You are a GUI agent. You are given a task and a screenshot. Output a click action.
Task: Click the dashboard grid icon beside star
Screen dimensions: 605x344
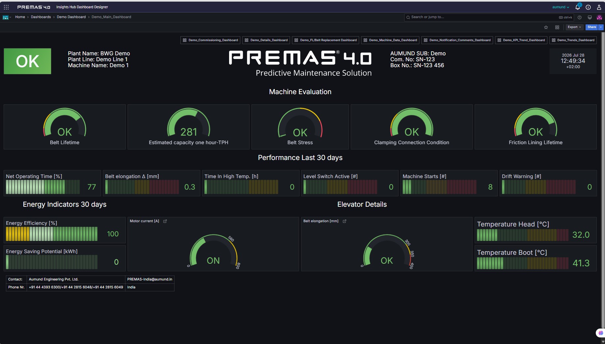click(x=557, y=27)
